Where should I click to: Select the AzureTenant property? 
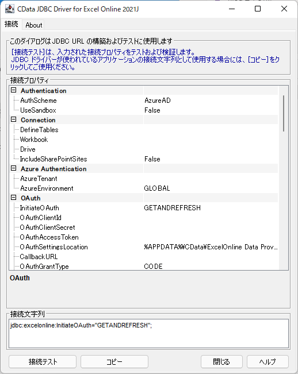[39, 179]
